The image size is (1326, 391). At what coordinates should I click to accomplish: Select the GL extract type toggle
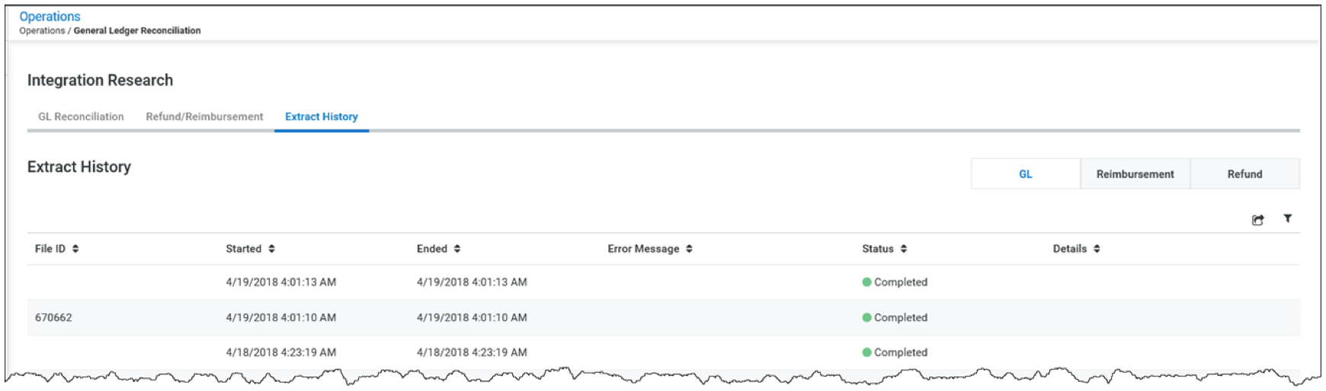(x=1025, y=174)
